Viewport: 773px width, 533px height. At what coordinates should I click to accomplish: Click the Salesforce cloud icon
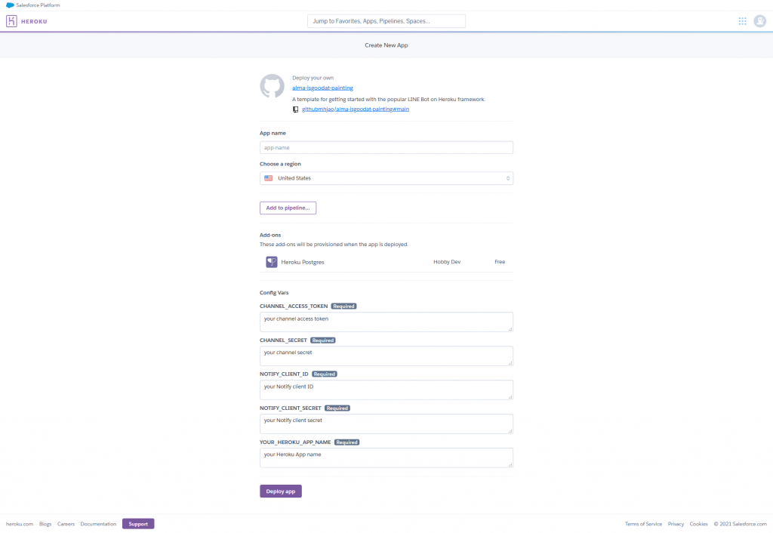coord(10,5)
